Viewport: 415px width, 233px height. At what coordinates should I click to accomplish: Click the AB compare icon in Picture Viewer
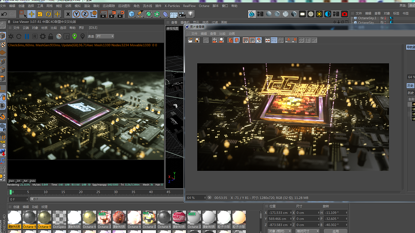(x=267, y=40)
